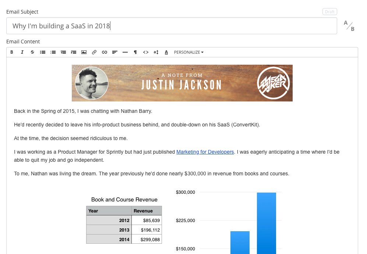Switch to HTML code view
367x254 pixels.
click(146, 52)
